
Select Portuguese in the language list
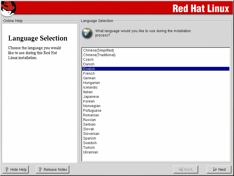pos(92,111)
